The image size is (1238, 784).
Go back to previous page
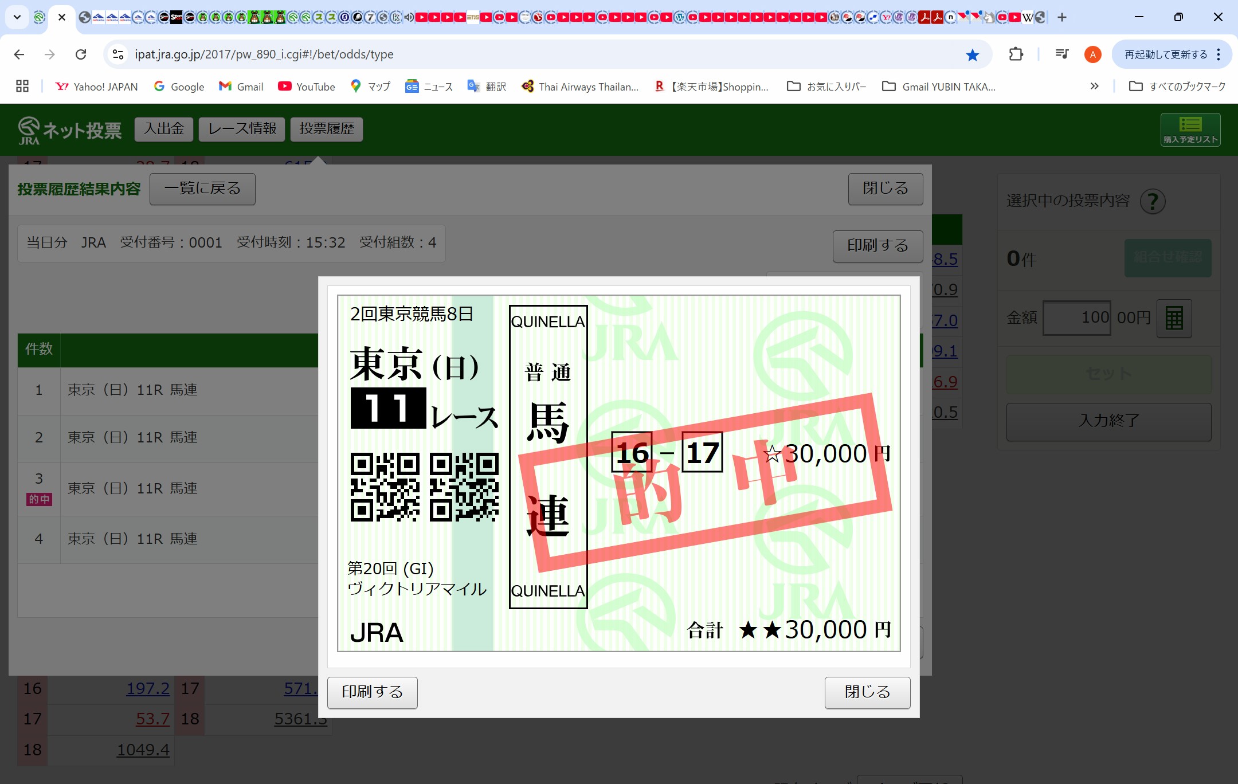(19, 54)
